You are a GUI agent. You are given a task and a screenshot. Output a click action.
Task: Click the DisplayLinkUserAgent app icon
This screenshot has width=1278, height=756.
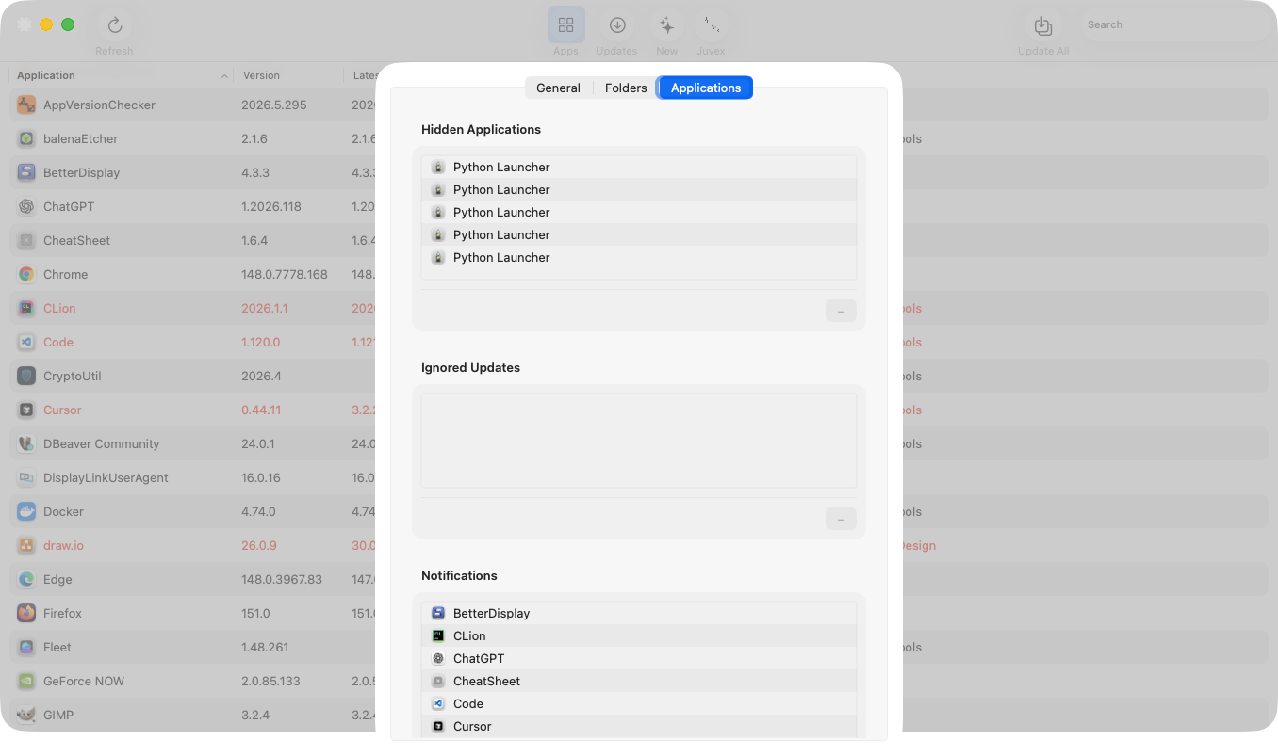point(26,477)
